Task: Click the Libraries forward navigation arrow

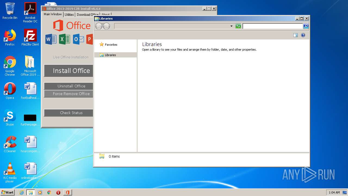Action: pos(107,26)
